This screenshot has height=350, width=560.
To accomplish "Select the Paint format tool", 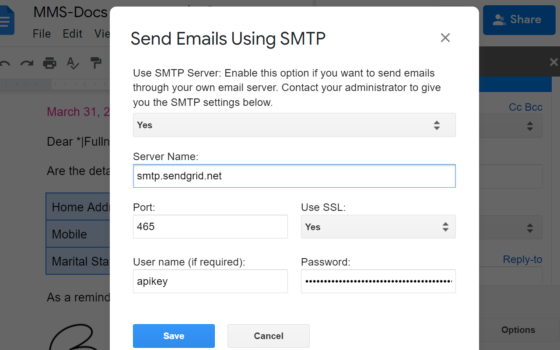I will point(96,63).
